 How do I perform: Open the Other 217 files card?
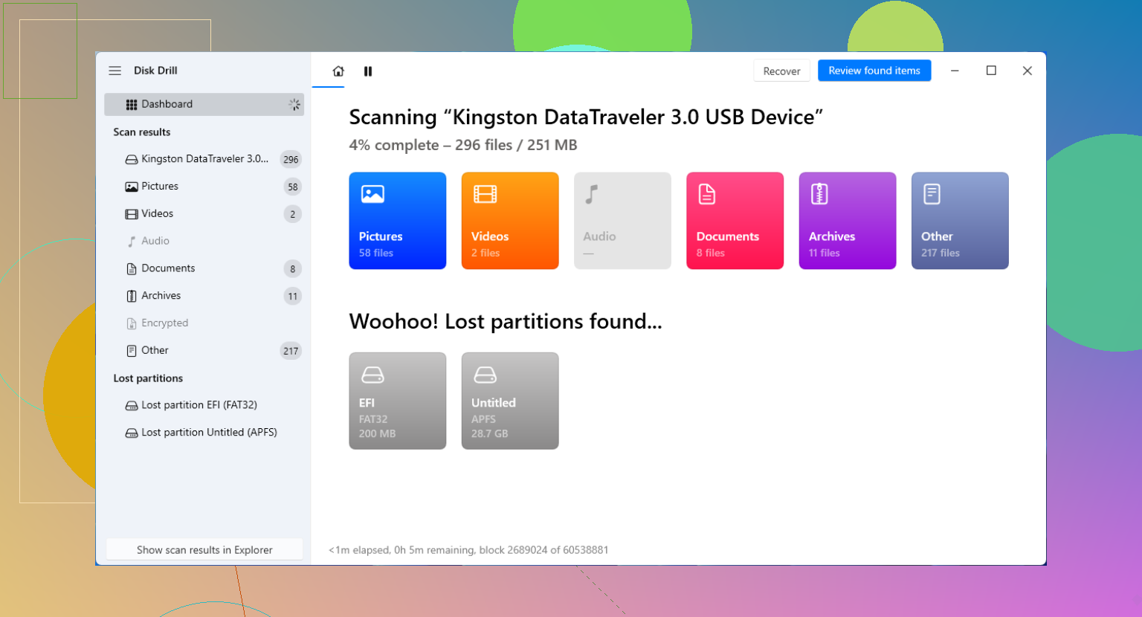tap(960, 221)
